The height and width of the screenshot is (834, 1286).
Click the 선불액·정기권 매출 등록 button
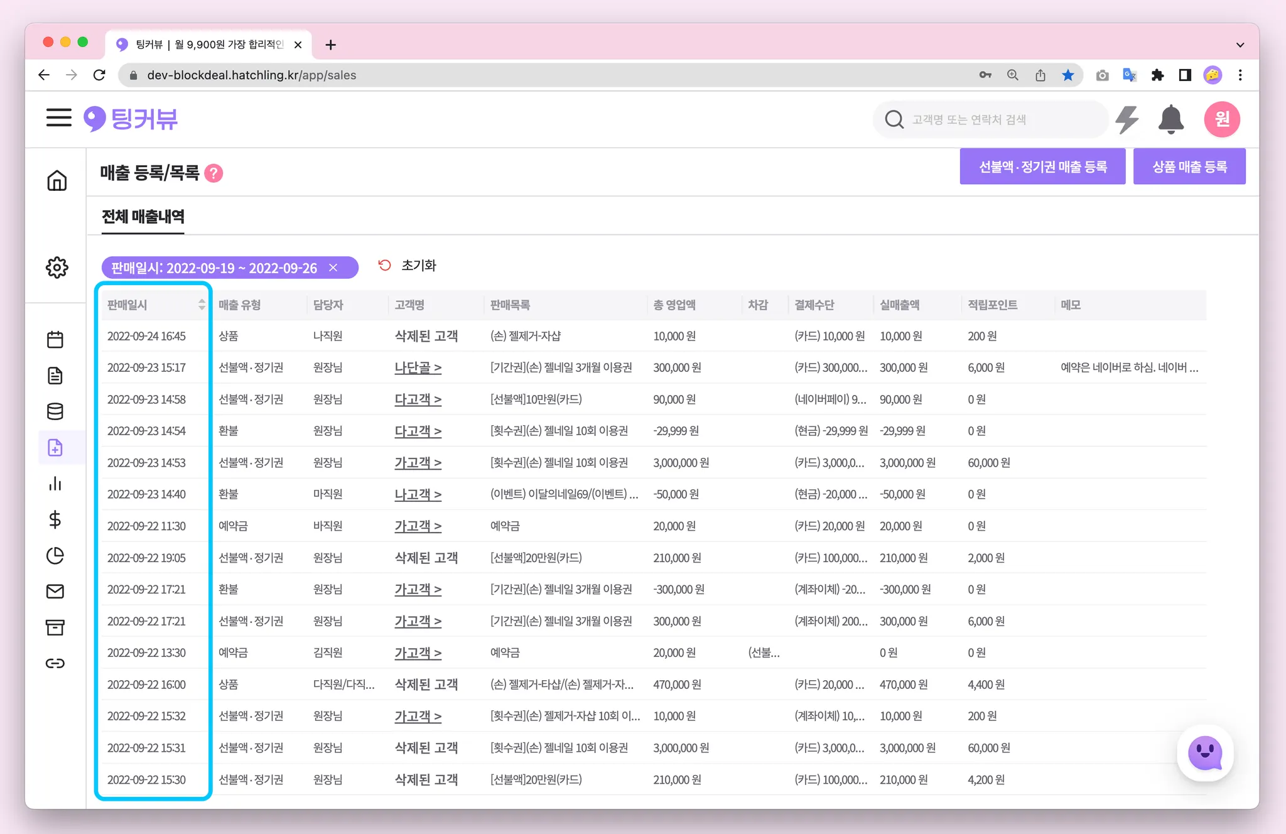tap(1042, 166)
